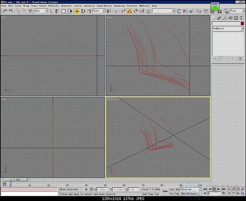
Task: Click the Set Keys key icon
Action: point(165,191)
